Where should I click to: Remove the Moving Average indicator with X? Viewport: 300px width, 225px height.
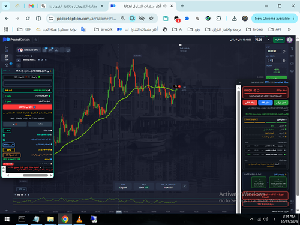tap(46, 60)
